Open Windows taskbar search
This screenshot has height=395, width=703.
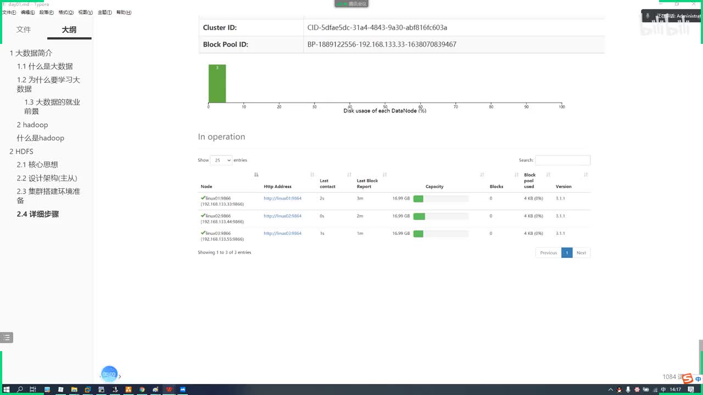20,390
